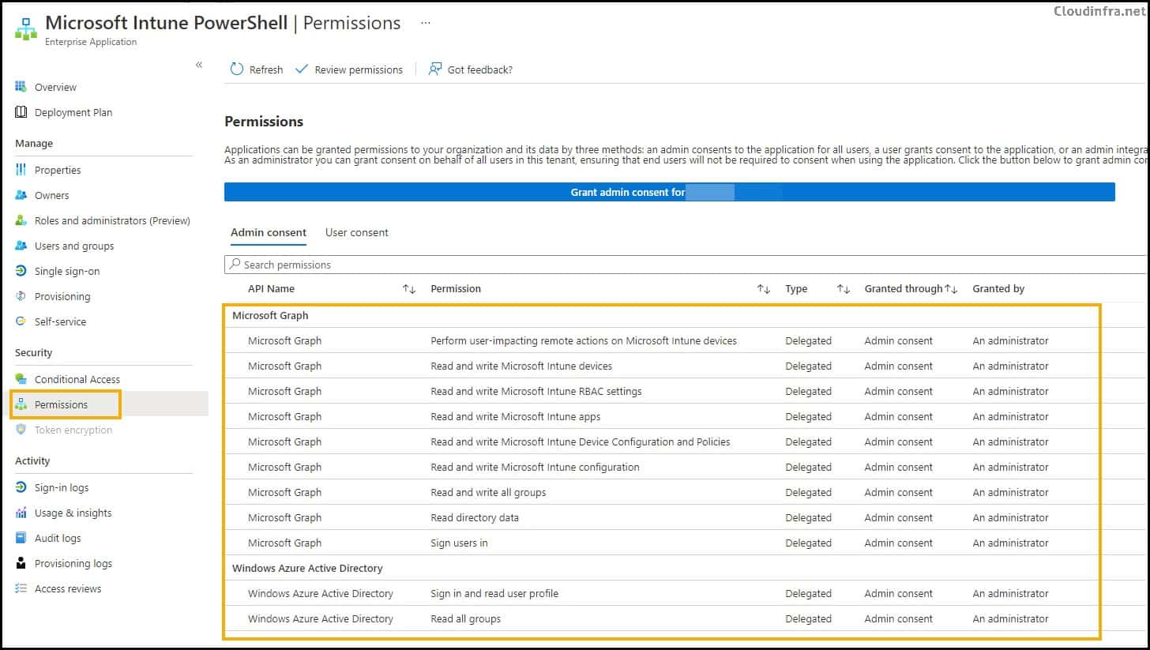Click the Permissions sidebar icon
This screenshot has width=1150, height=650.
[21, 404]
